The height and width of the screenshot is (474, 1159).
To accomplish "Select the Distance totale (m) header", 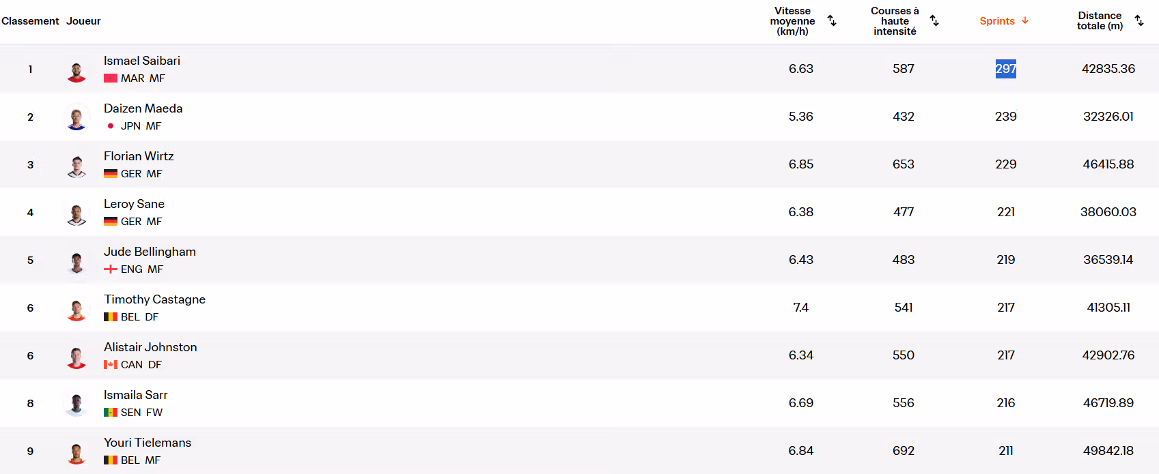I will pos(1100,20).
